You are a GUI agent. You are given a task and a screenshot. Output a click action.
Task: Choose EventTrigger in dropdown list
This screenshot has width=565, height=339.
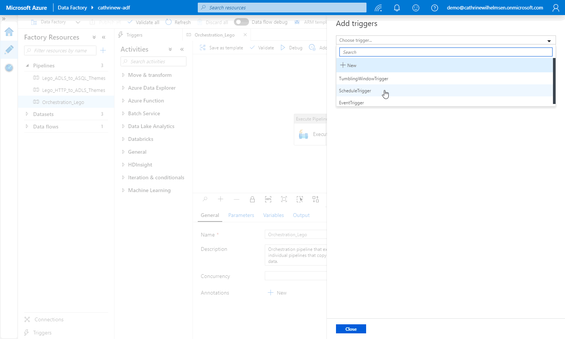[351, 102]
